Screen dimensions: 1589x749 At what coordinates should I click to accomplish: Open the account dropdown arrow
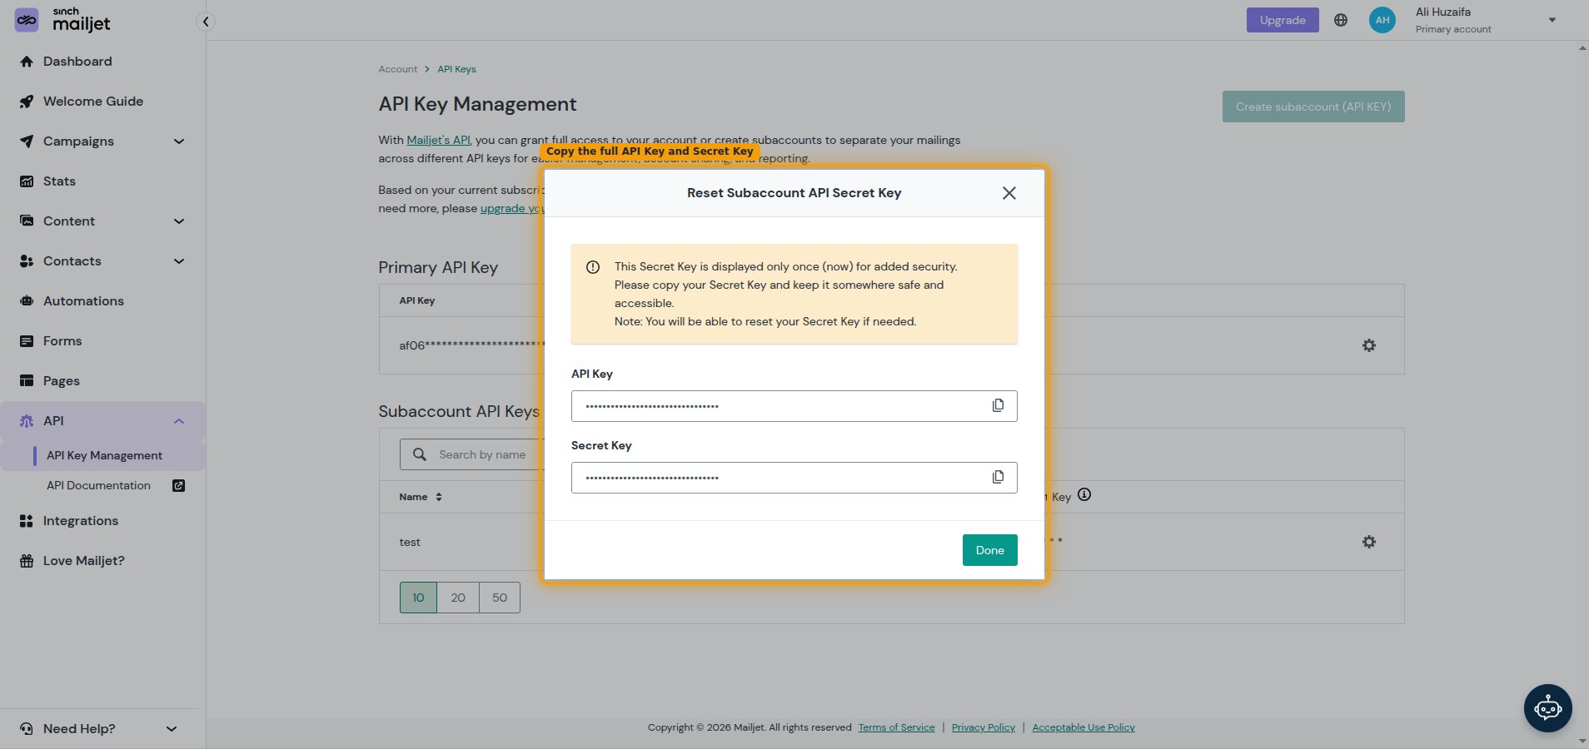coord(1552,20)
